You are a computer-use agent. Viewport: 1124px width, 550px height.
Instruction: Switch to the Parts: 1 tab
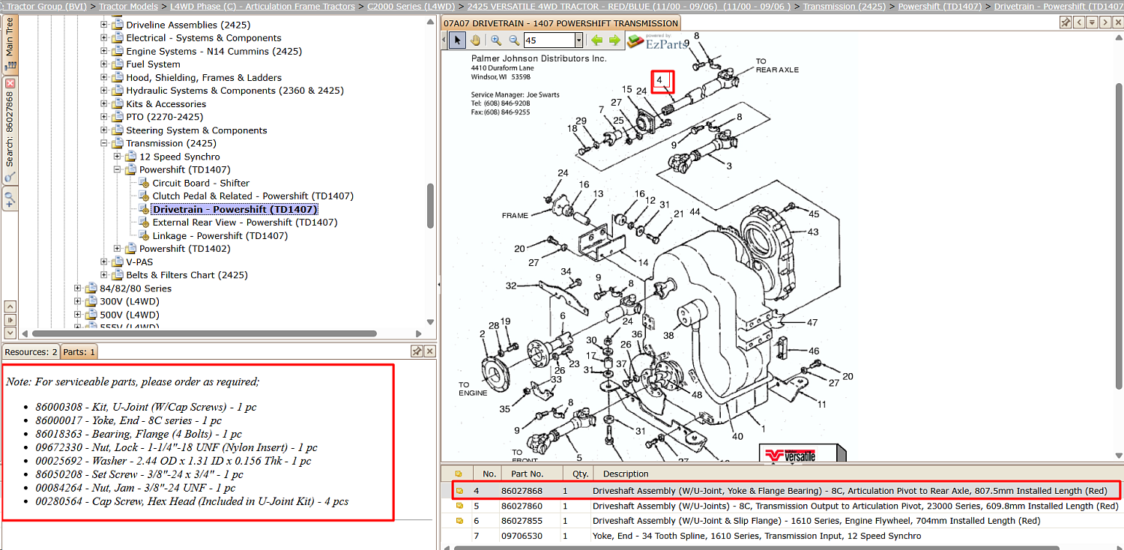point(79,351)
